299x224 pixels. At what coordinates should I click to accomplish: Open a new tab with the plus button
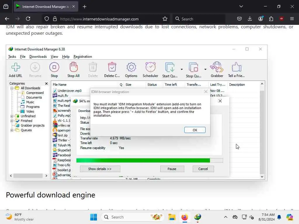click(x=84, y=7)
